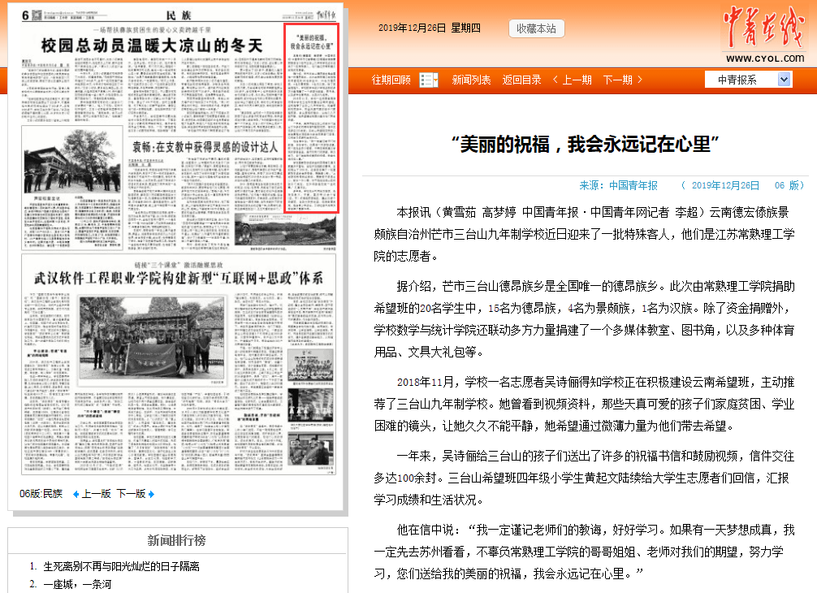
Task: Open the past issues calendar icon
Action: (428, 80)
